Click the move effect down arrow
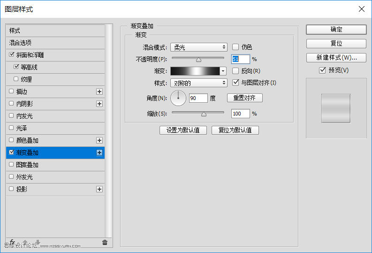 click(38, 243)
